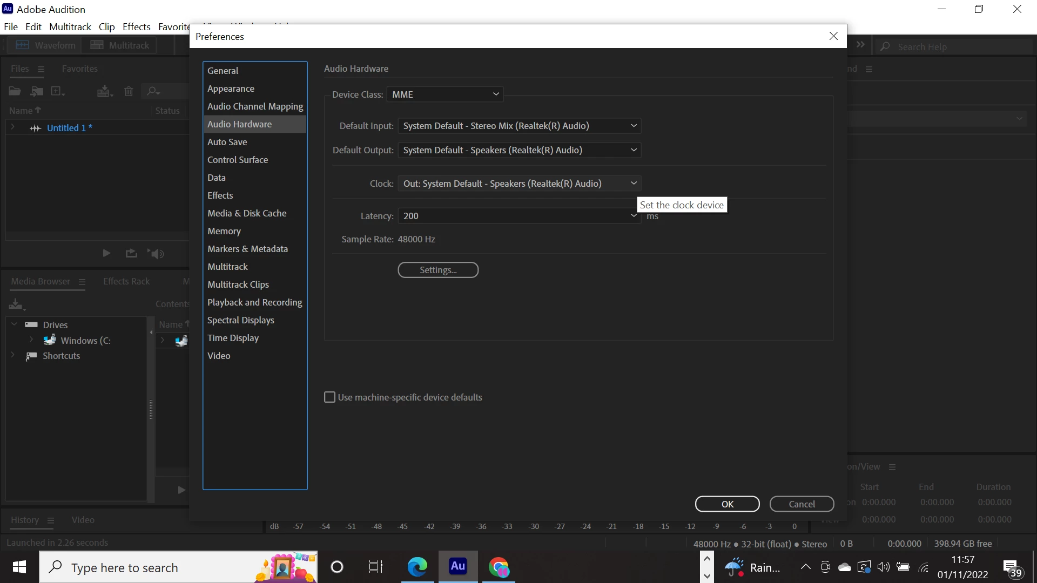Expand the Windows (C:) drive tree item
Image resolution: width=1037 pixels, height=583 pixels.
coord(31,340)
